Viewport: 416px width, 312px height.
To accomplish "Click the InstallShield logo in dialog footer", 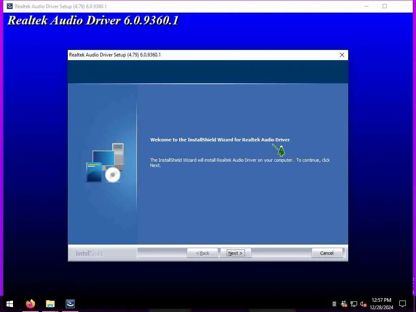I will click(x=89, y=253).
